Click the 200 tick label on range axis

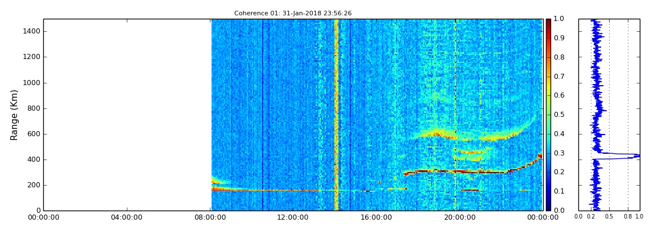34,185
